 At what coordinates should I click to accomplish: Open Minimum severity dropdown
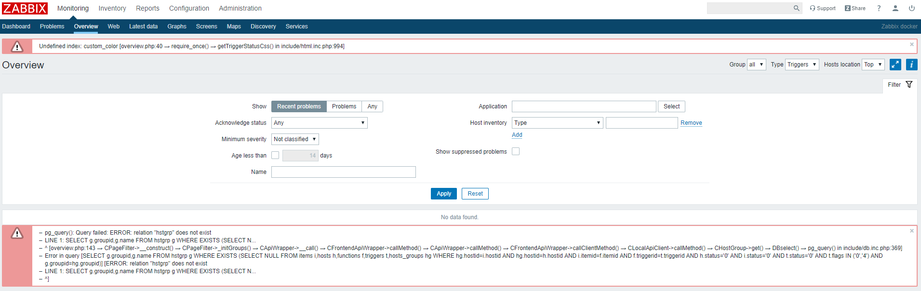pos(295,139)
